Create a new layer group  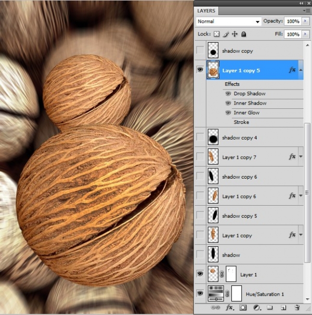pyautogui.click(x=270, y=307)
